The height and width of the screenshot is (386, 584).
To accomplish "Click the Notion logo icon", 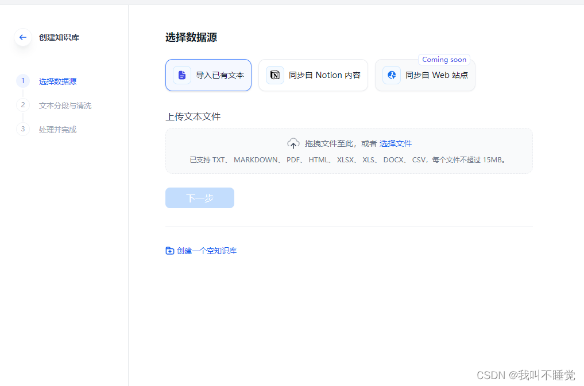I will tap(274, 75).
